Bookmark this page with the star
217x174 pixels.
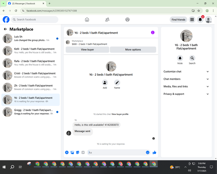(199, 11)
